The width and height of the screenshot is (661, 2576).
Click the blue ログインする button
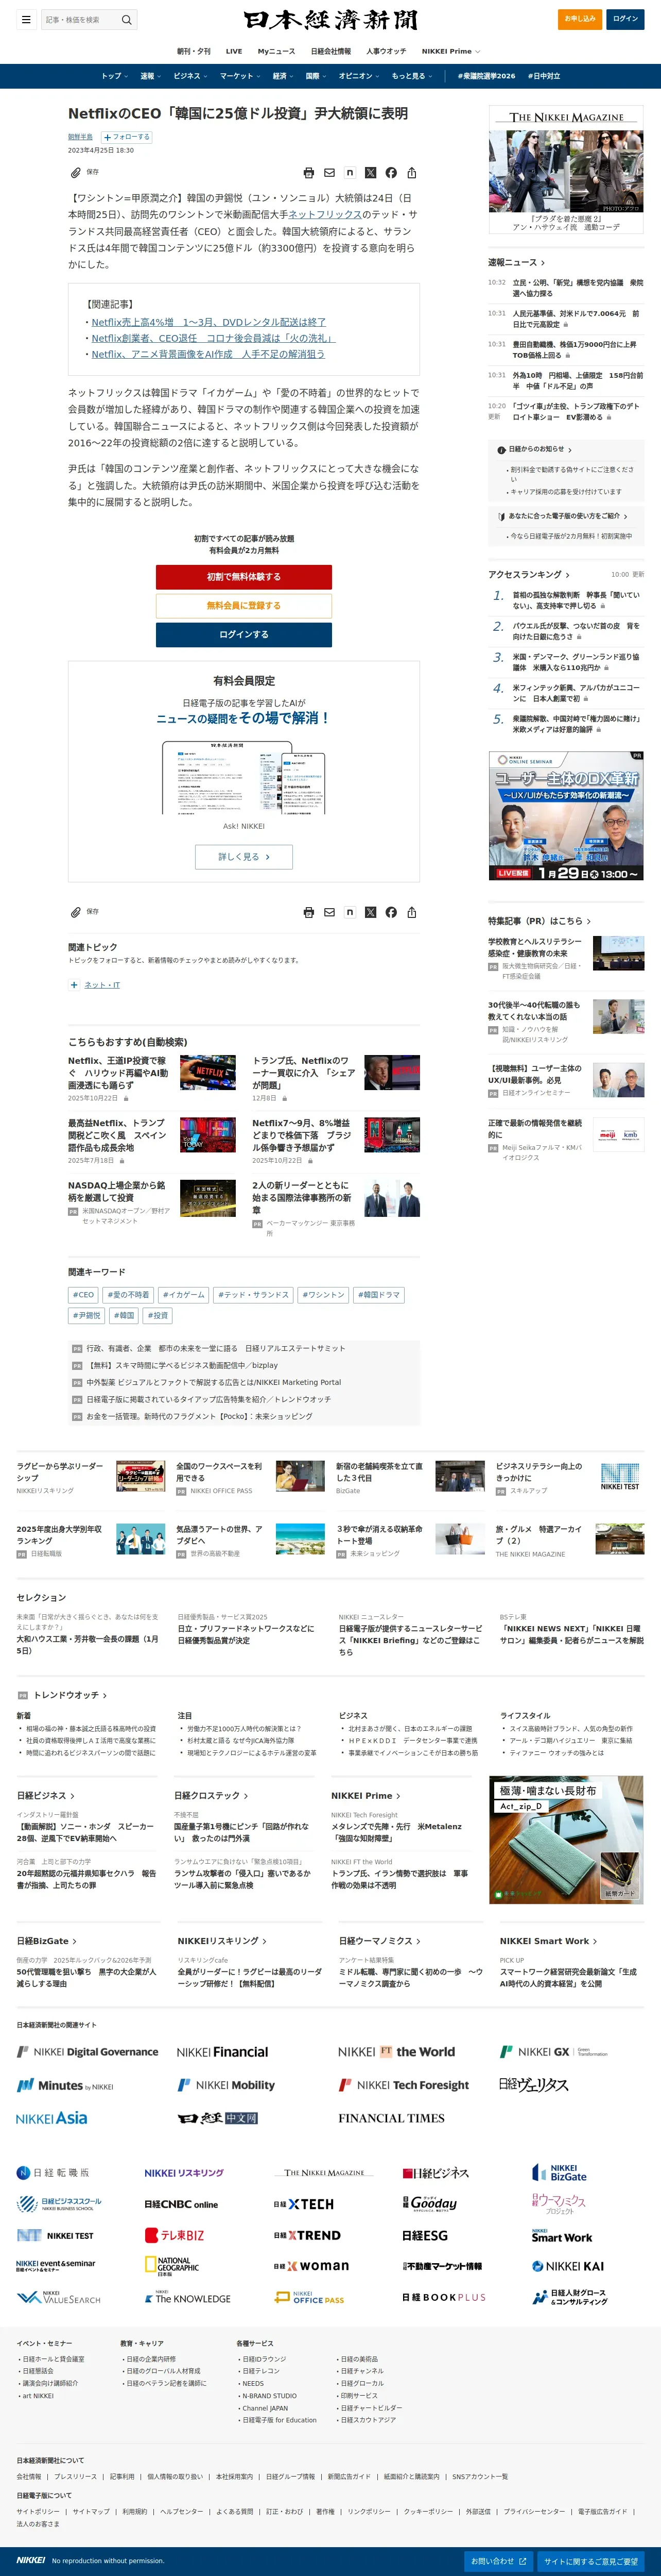coord(243,634)
